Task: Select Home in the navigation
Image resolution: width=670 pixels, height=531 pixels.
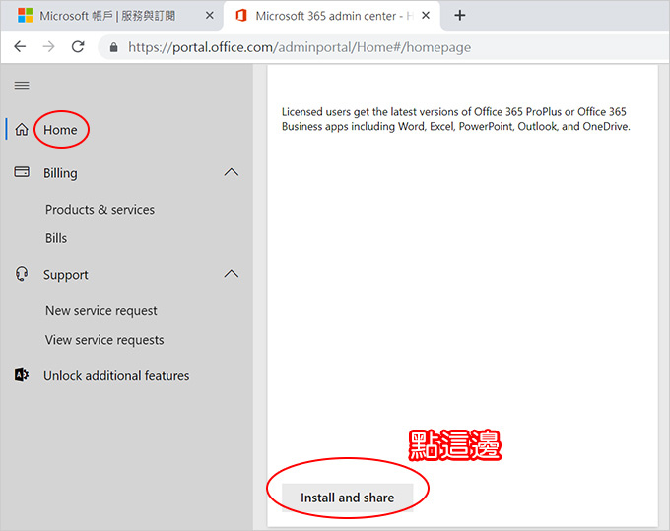Action: point(60,130)
